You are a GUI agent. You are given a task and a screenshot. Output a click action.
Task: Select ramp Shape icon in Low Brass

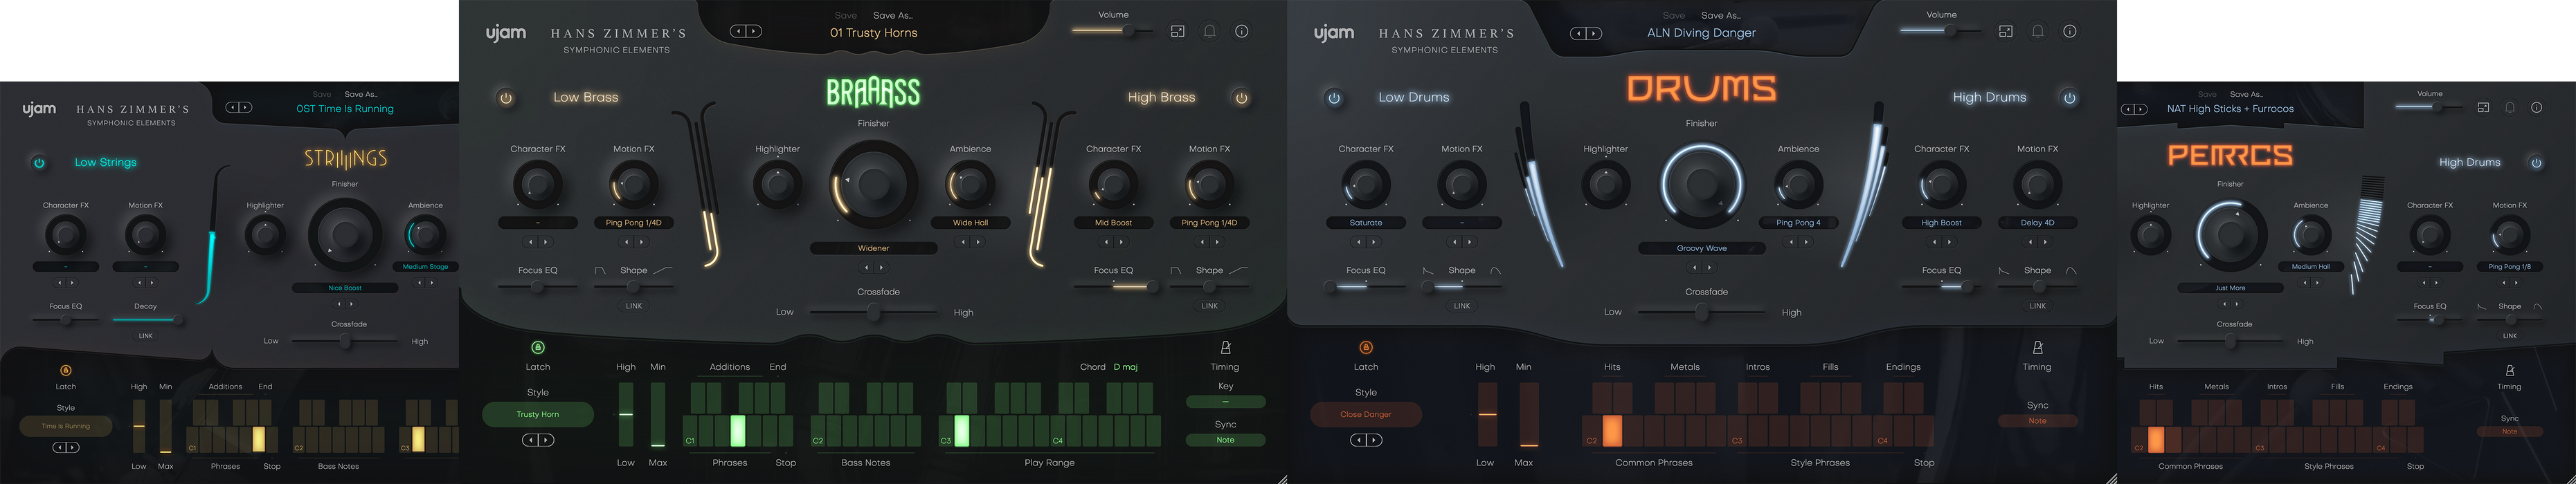[663, 270]
